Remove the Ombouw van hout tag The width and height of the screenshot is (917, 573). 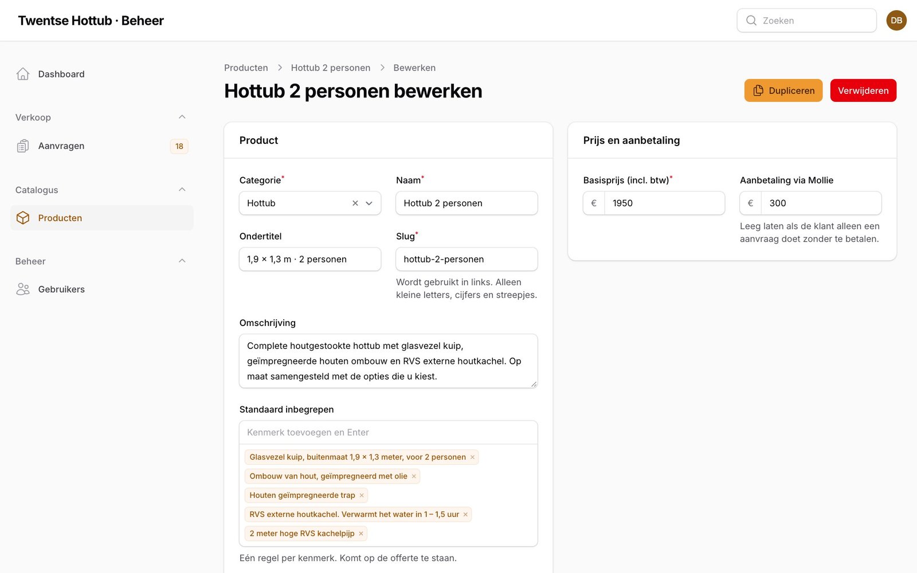(x=414, y=476)
